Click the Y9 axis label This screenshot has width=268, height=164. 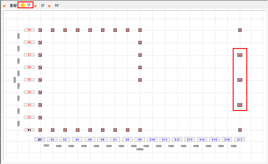[x=29, y=30]
